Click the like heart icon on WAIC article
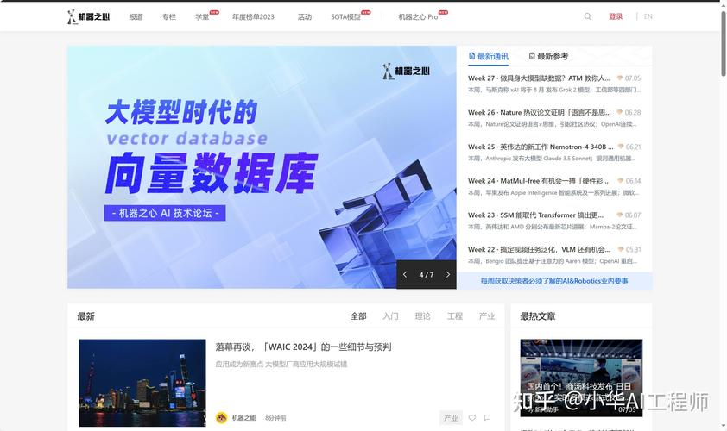Viewport: 727px width, 431px height. pyautogui.click(x=472, y=417)
